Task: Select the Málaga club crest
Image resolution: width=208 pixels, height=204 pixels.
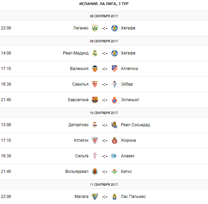Action: click(95, 197)
